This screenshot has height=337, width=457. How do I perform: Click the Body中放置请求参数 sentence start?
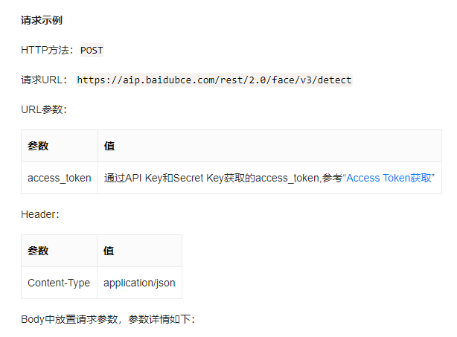click(69, 319)
